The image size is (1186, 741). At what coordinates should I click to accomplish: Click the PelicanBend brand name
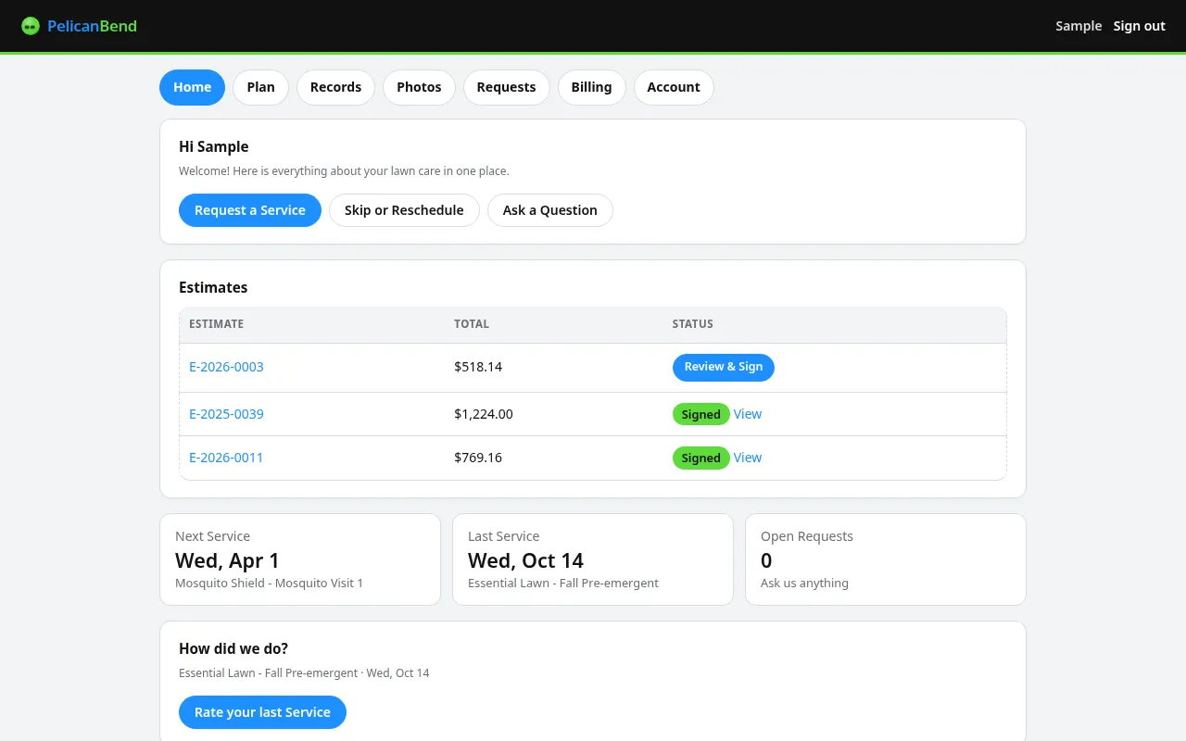[x=92, y=26]
